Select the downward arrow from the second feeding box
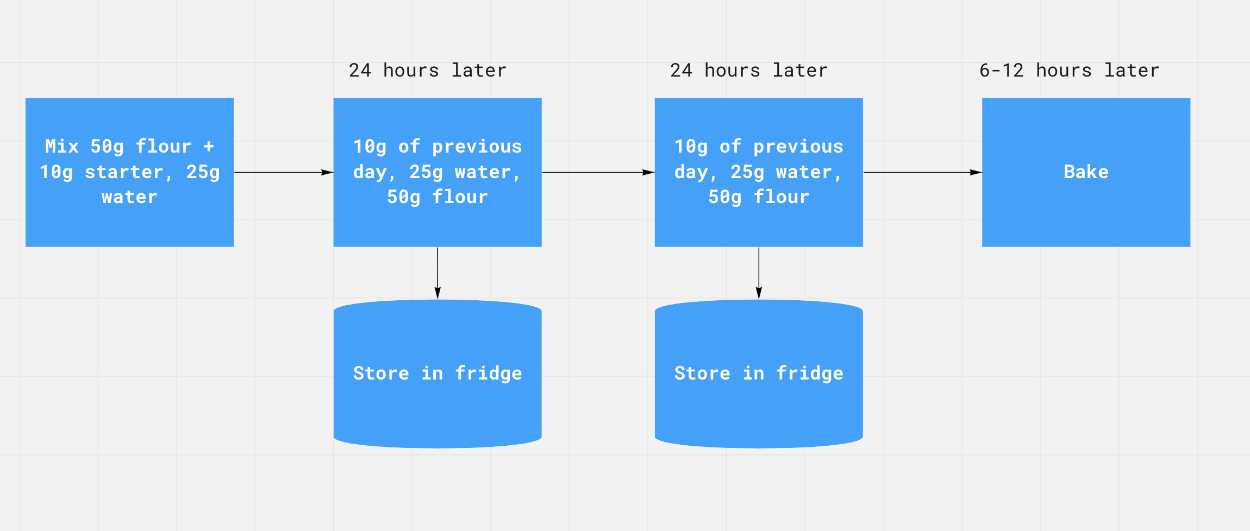This screenshot has height=531, width=1250. click(759, 273)
